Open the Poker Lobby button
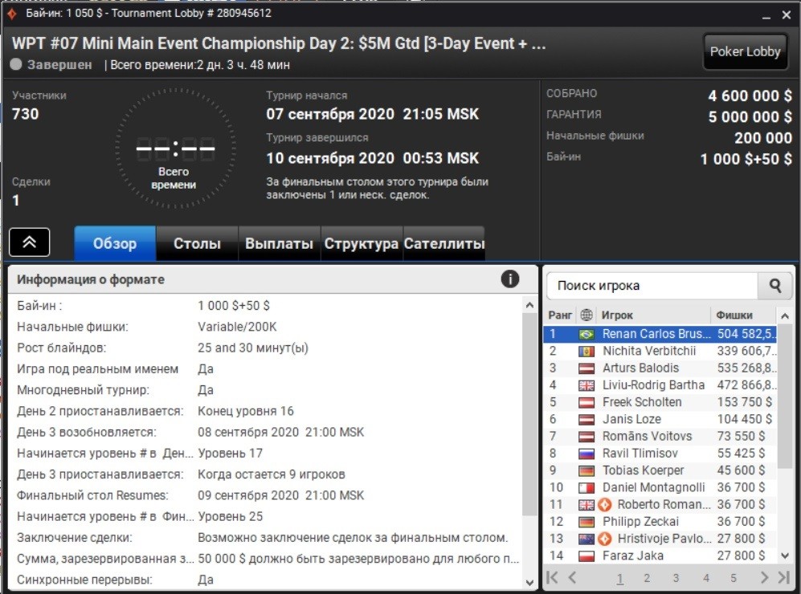 click(745, 51)
